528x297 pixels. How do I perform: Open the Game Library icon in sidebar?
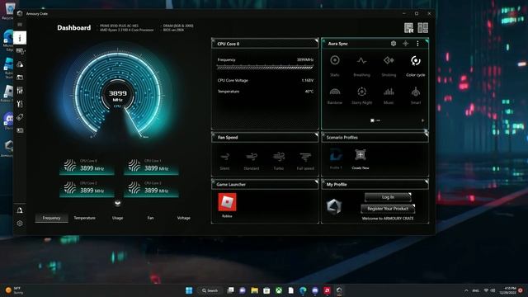point(20,78)
